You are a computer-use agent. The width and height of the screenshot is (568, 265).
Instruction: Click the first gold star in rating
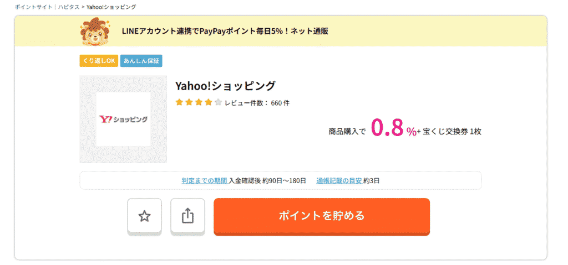click(179, 102)
